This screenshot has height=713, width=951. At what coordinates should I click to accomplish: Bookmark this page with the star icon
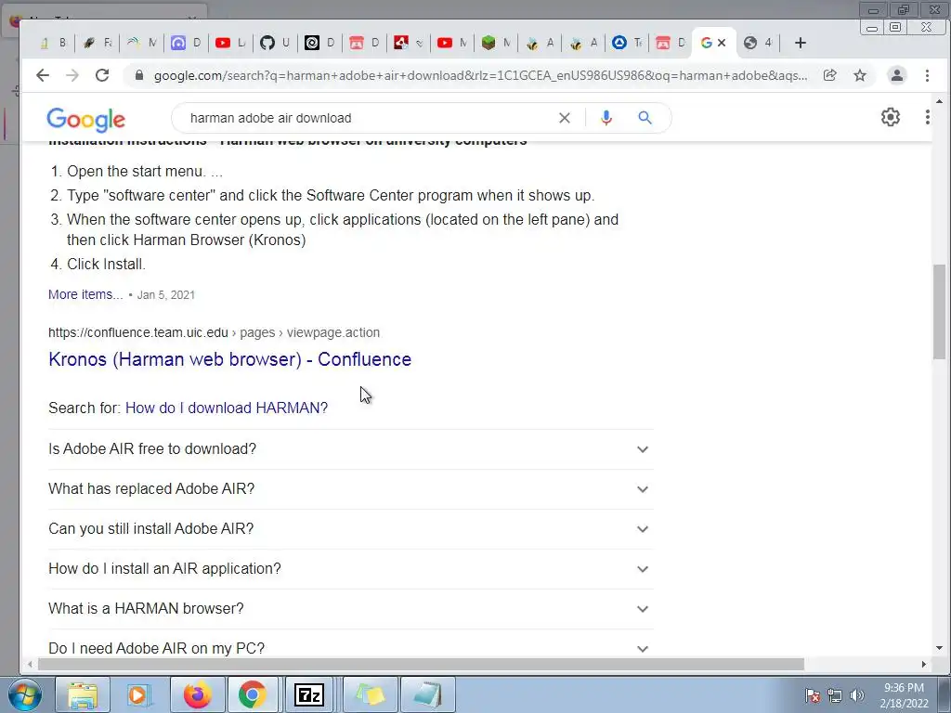coord(860,75)
